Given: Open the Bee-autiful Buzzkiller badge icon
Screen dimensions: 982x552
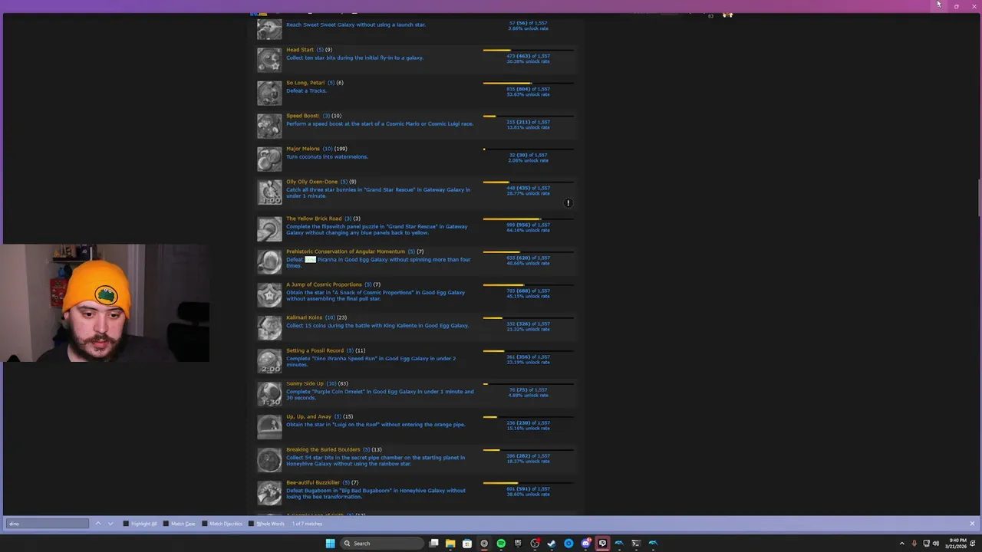Looking at the screenshot, I should click(x=269, y=493).
